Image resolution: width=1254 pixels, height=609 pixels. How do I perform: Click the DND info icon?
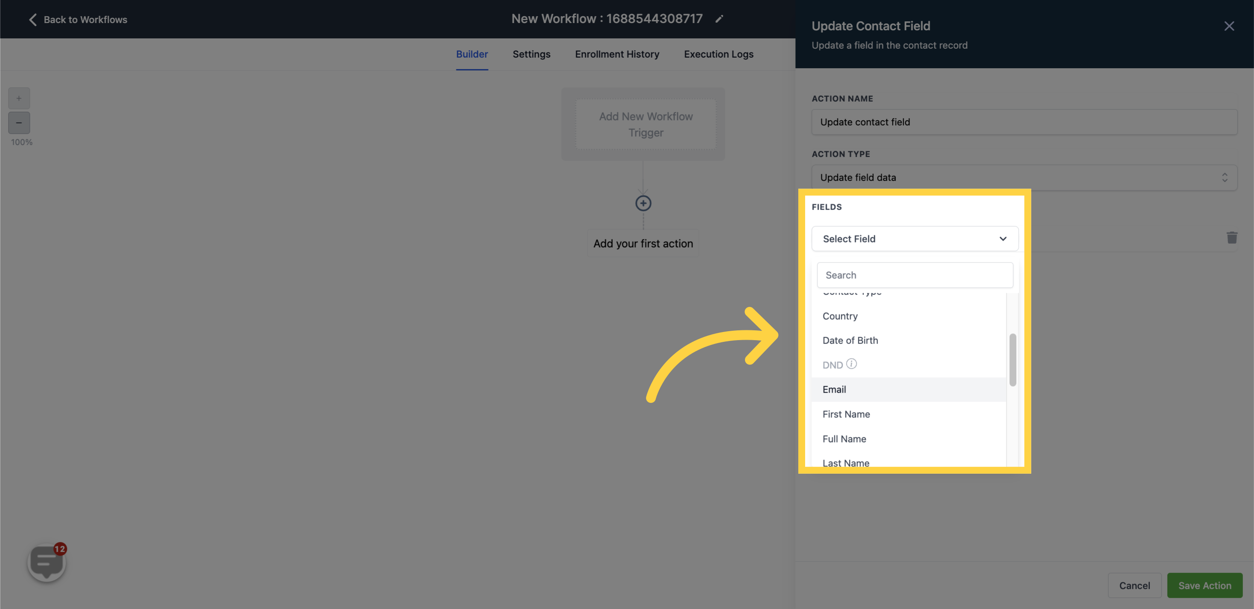pos(851,364)
